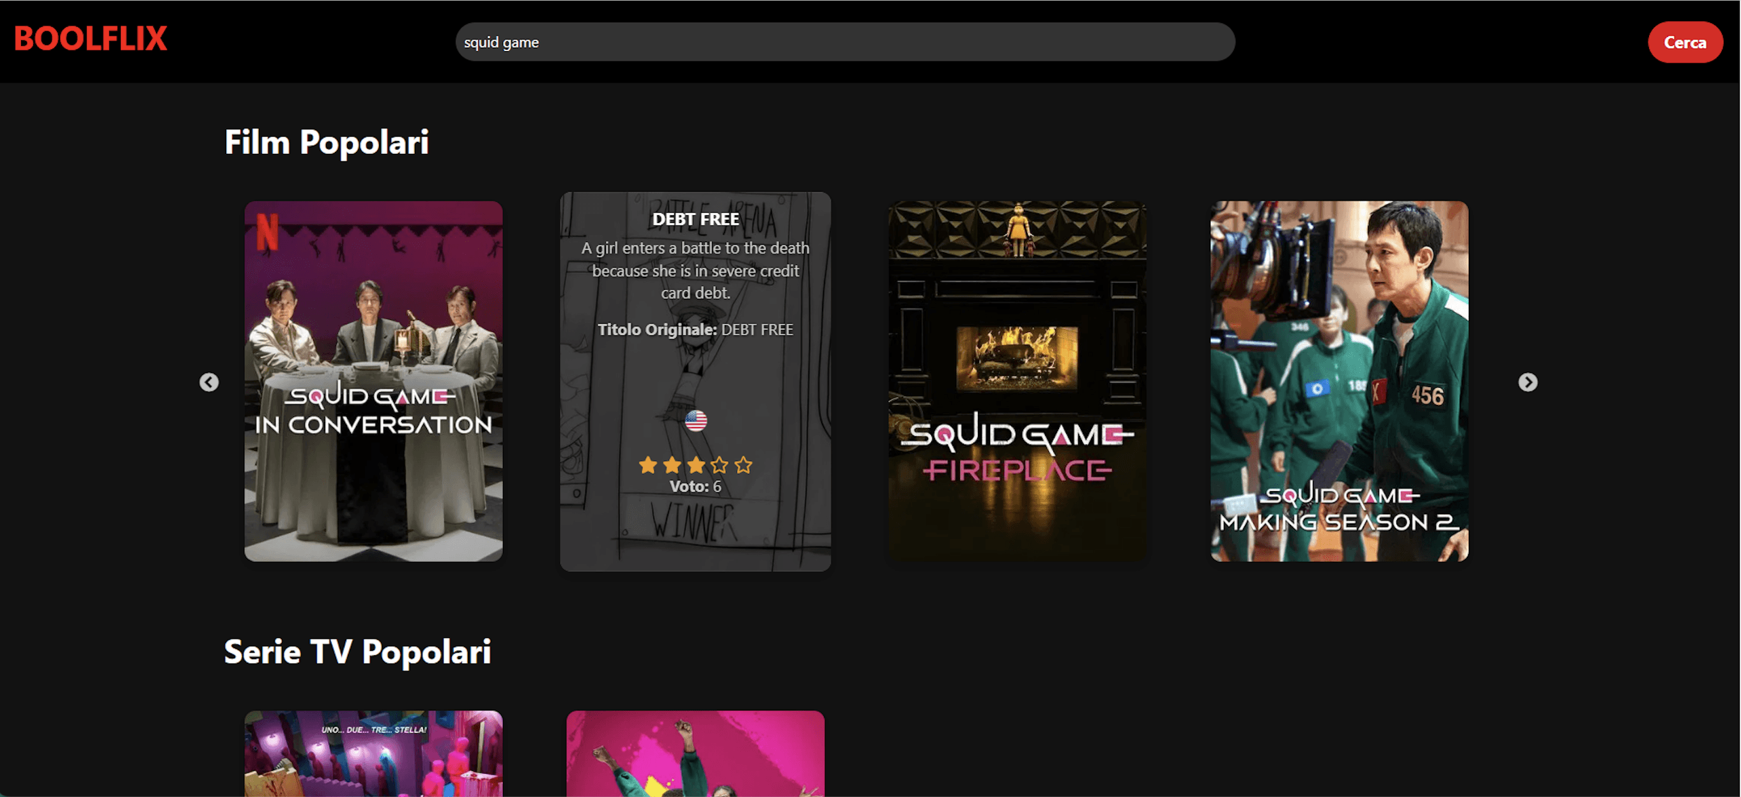This screenshot has height=797, width=1741.
Task: Click the first filled star in rating
Action: click(647, 465)
